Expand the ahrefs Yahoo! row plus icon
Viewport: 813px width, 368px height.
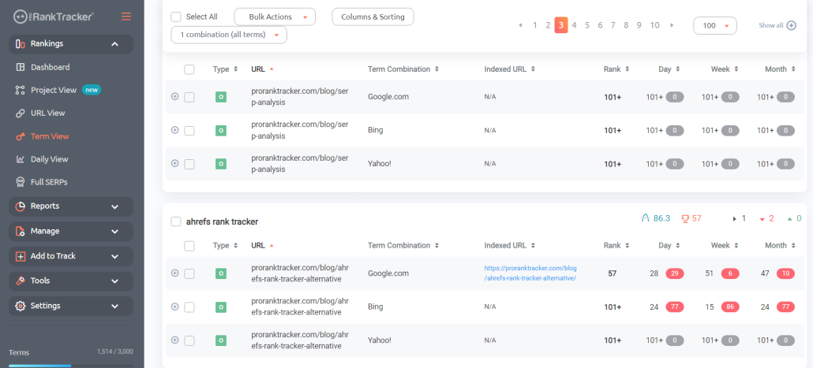174,340
